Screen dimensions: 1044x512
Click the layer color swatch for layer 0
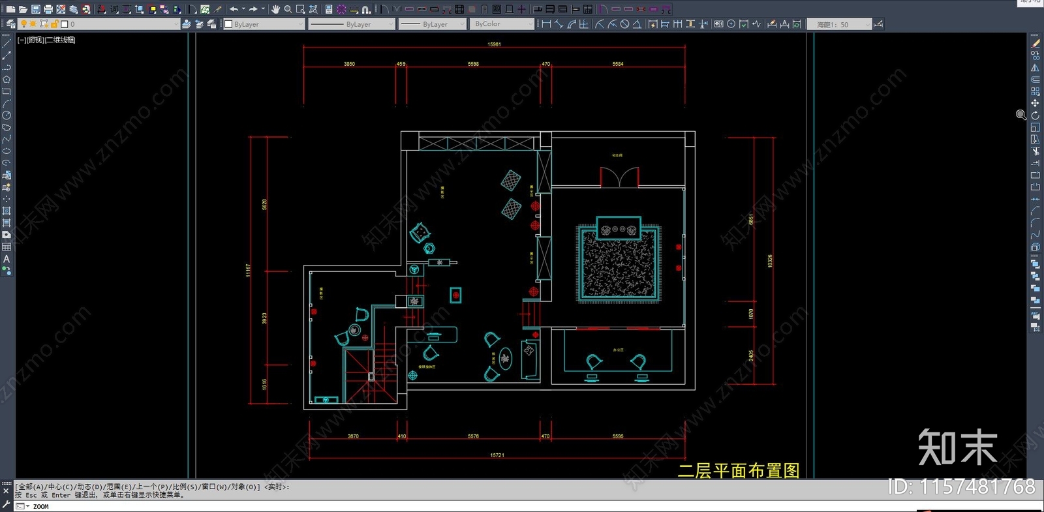64,24
